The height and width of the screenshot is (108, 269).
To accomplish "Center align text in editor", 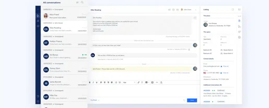I will click(x=105, y=82).
